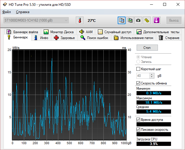Copy screenshot to clipboard icon

tap(130, 20)
